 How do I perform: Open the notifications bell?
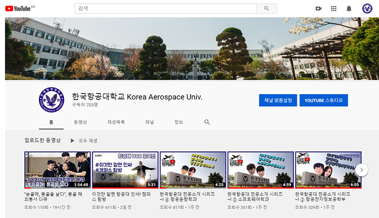[x=349, y=9]
